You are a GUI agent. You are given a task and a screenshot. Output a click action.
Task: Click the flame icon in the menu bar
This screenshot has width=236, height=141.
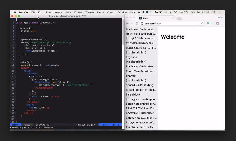click(139, 12)
